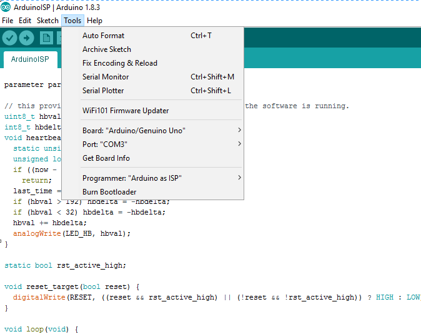Expand the Port COM3 submenu
Image resolution: width=421 pixels, height=334 pixels.
239,144
